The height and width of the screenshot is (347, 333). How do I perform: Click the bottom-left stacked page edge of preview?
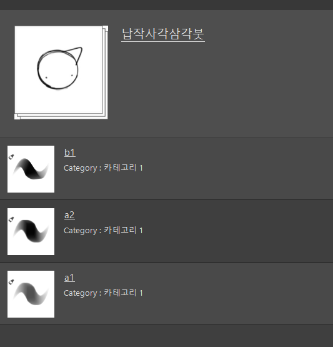coord(17,117)
